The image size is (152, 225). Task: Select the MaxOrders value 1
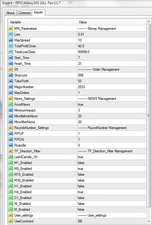(x=79, y=93)
